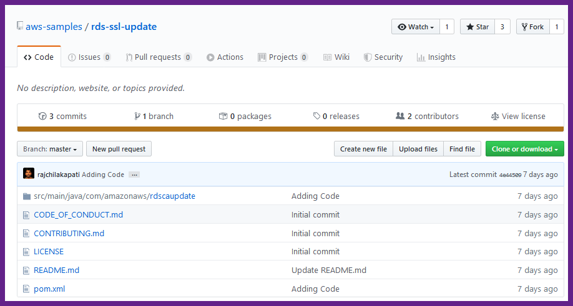Click the file icon beside README.md

pyautogui.click(x=26, y=270)
